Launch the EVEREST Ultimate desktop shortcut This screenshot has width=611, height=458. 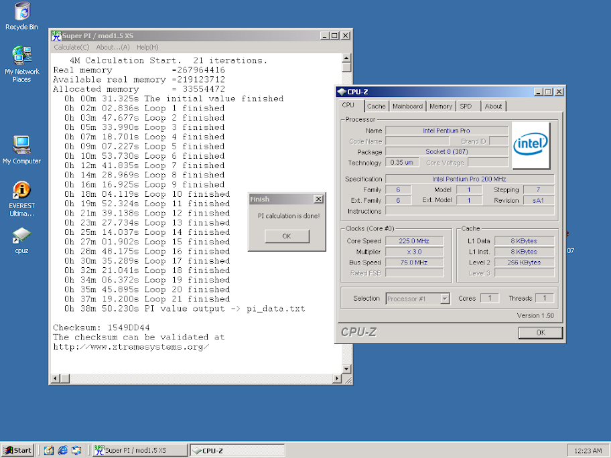pos(22,199)
